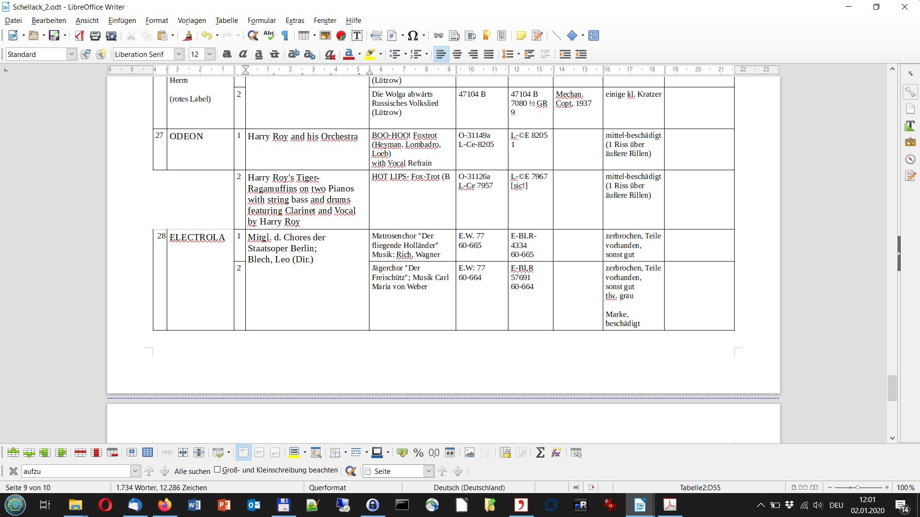Open the undo history dropdown arrow
This screenshot has width=920, height=517.
coord(217,35)
